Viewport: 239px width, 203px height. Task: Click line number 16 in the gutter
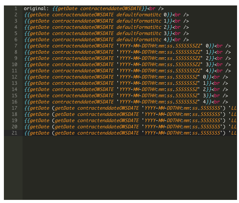pyautogui.click(x=14, y=102)
